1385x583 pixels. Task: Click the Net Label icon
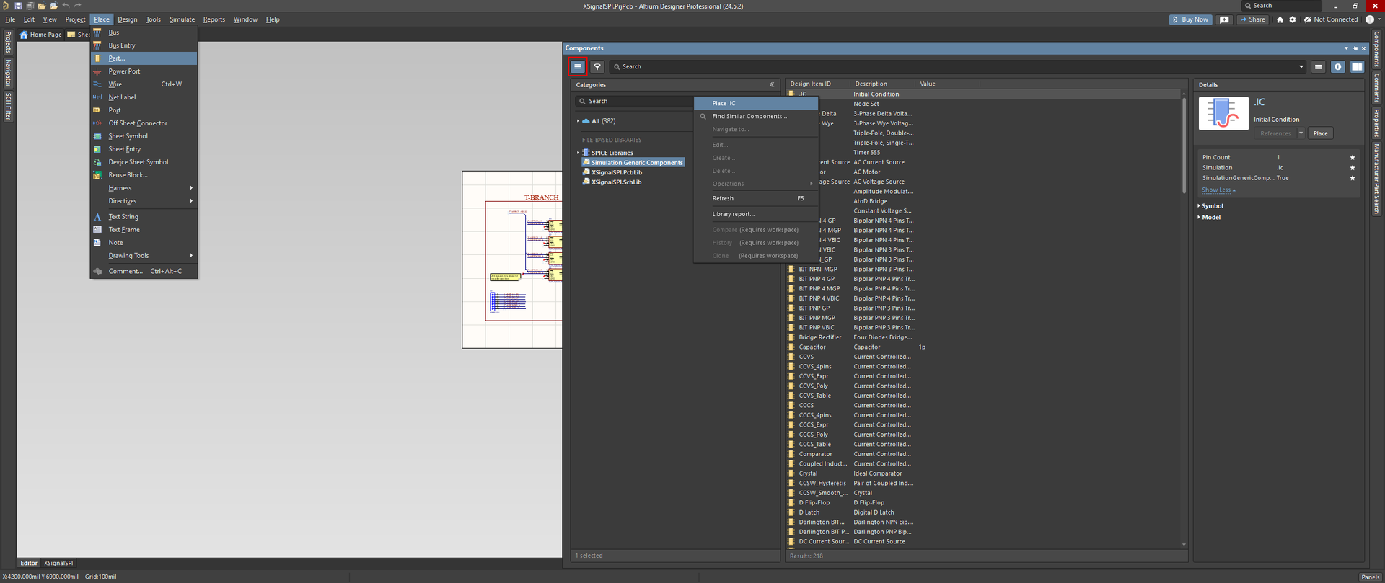[x=97, y=97]
